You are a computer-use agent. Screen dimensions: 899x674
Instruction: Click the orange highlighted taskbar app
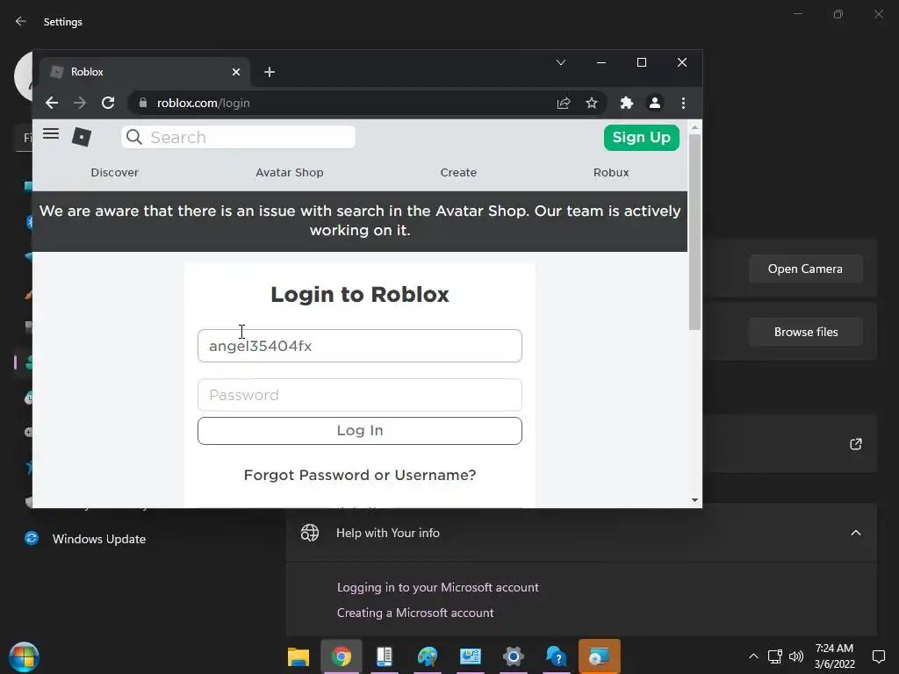click(x=599, y=656)
